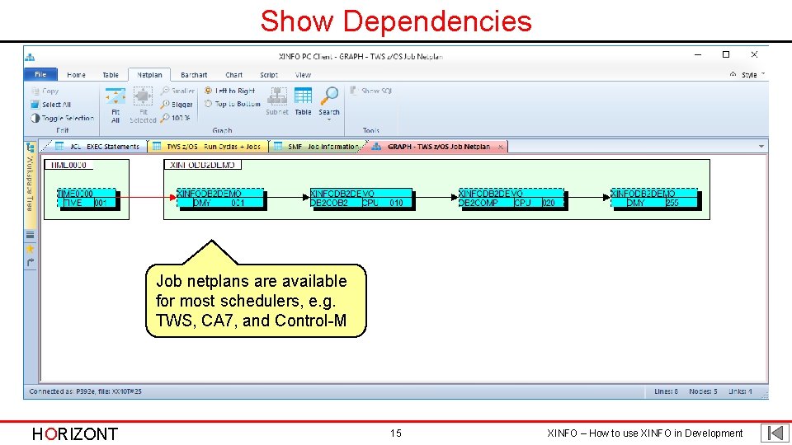Screen dimensions: 792x445
Task: Open the Script ribbon tab
Action: 269,75
